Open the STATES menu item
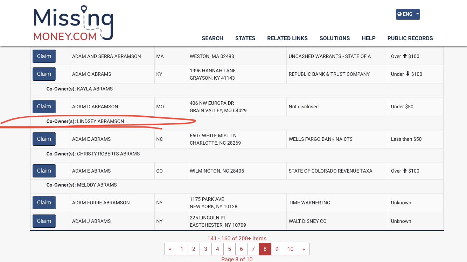 245,38
